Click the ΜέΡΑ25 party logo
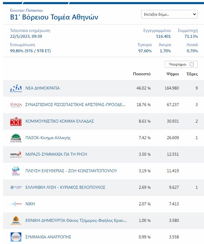The height and width of the screenshot is (244, 204). (x=16, y=154)
